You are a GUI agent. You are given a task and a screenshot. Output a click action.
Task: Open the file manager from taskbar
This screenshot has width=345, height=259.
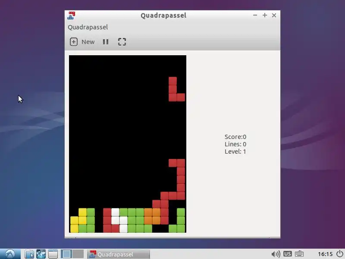[x=29, y=254]
